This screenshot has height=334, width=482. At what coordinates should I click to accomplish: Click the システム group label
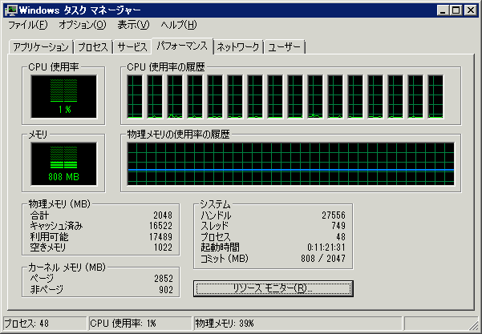pyautogui.click(x=215, y=203)
